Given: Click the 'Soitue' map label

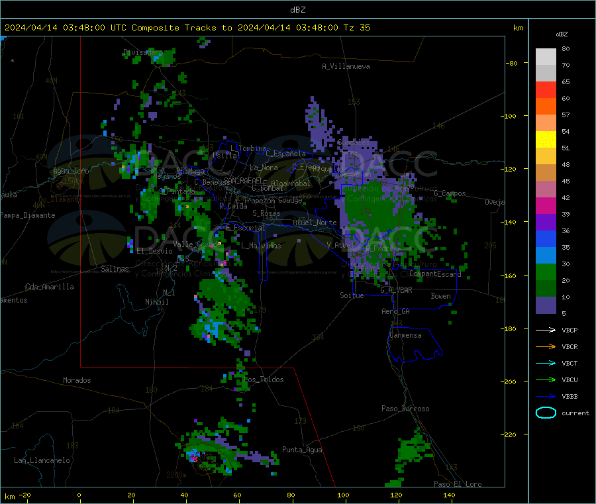Looking at the screenshot, I should coord(352,295).
